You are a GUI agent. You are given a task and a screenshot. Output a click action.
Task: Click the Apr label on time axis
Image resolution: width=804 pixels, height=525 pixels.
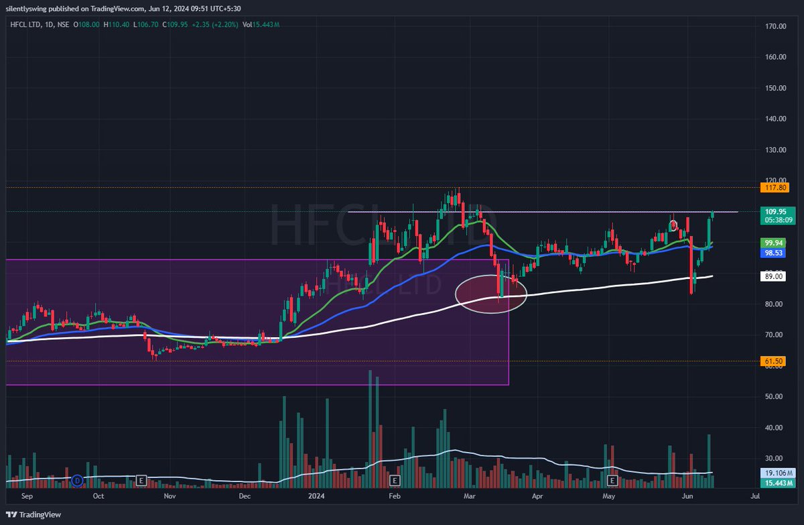point(537,497)
